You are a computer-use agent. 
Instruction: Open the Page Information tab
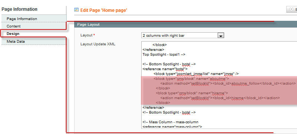pyautogui.click(x=34, y=19)
